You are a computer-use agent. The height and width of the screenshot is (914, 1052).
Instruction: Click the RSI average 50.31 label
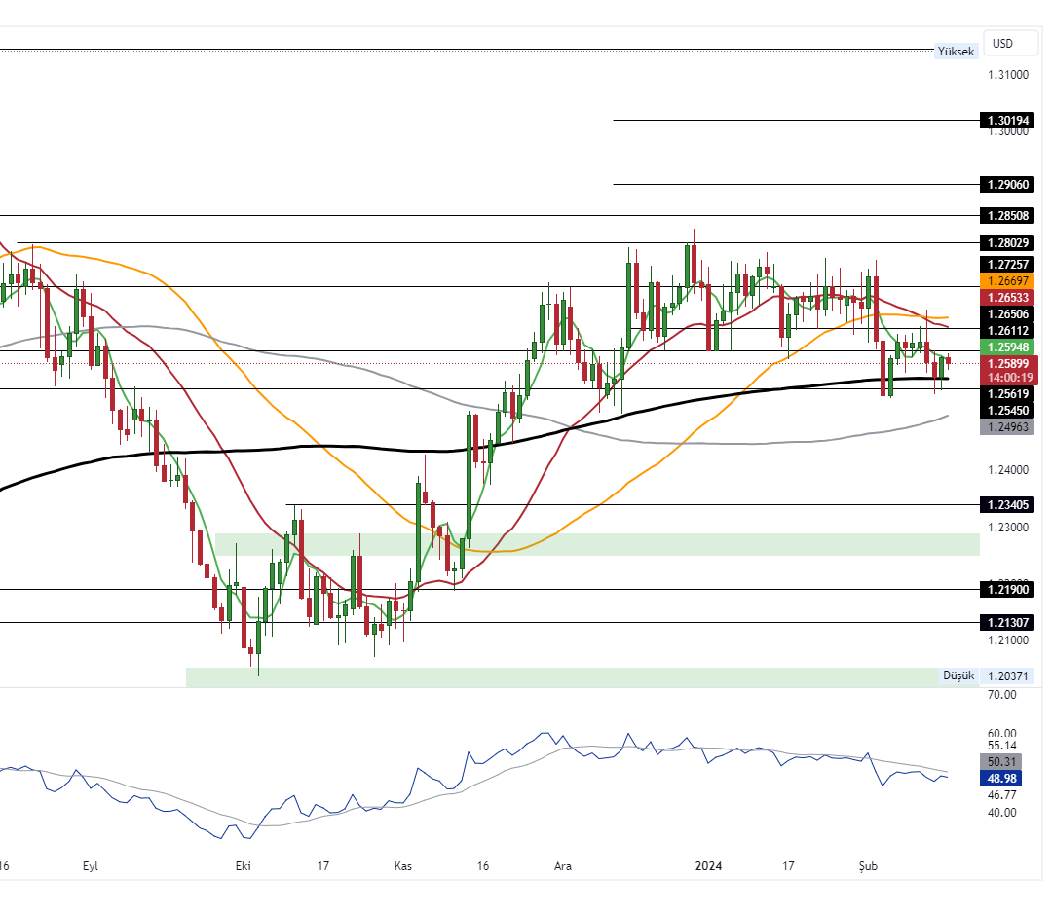tap(1001, 762)
